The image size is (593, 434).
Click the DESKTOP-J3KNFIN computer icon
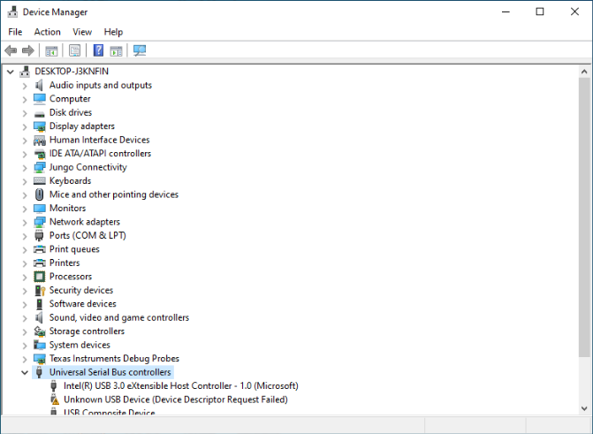(x=25, y=72)
